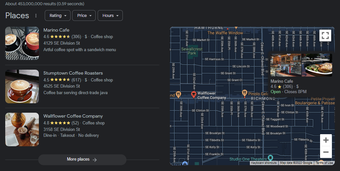Viewport: 340px width, 171px height.
Task: Expand the Rating filter dropdown
Action: (x=58, y=16)
